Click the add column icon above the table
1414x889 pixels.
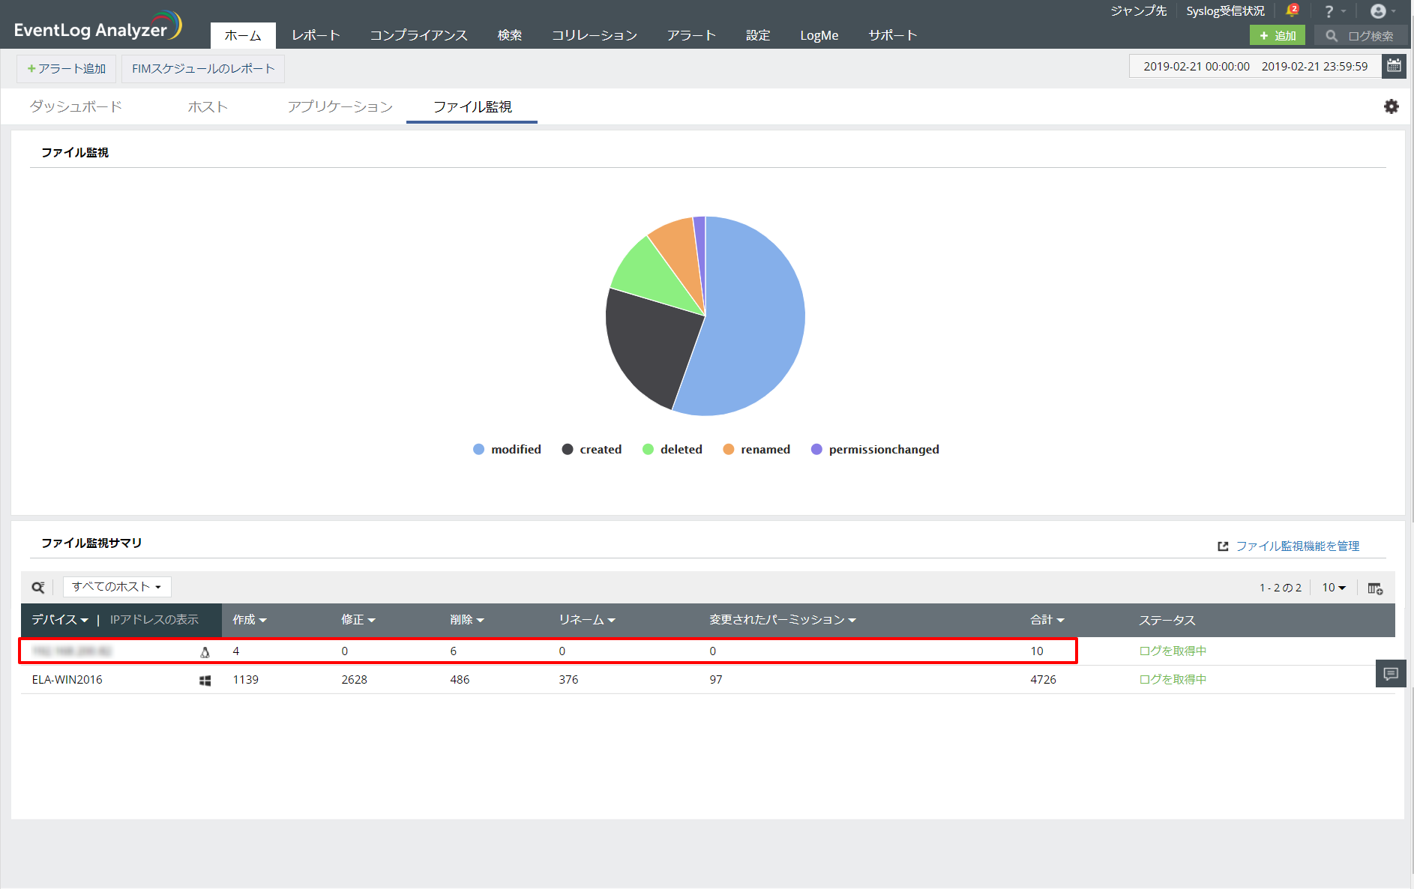1375,588
